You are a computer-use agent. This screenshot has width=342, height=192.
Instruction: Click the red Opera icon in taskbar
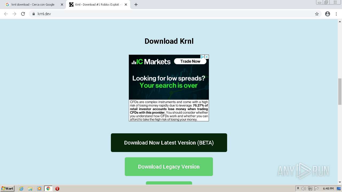coord(57,189)
